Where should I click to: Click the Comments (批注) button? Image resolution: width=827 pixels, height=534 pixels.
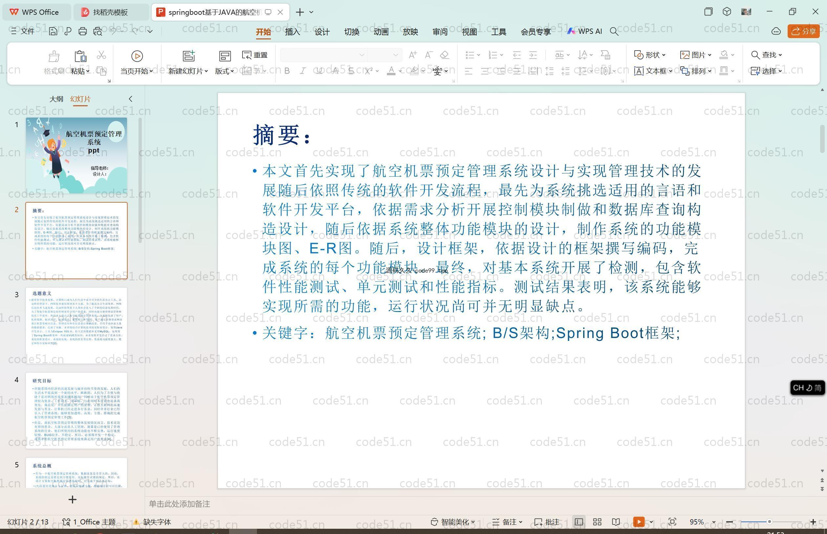point(547,522)
